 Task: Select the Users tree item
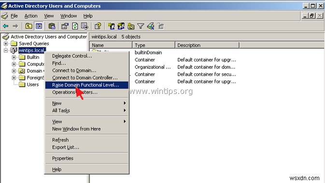33,84
